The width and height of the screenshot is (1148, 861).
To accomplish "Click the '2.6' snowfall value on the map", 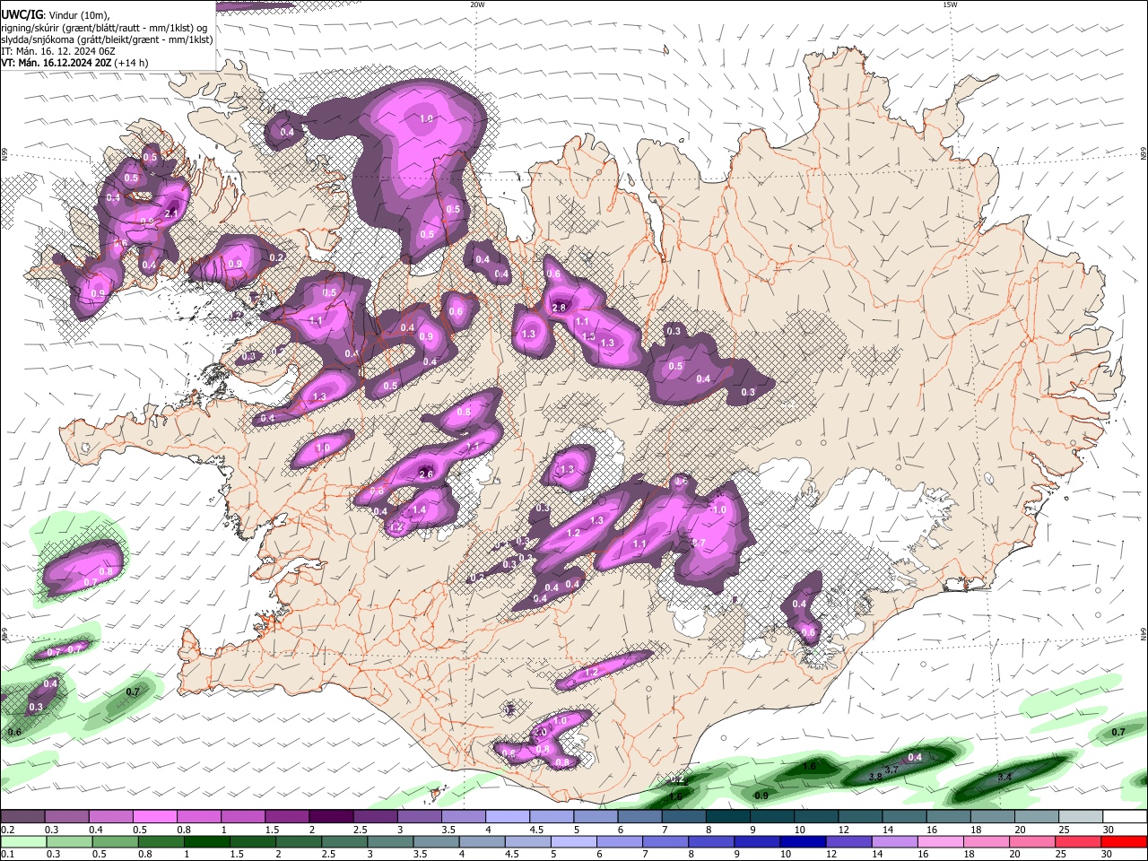I will coord(426,474).
